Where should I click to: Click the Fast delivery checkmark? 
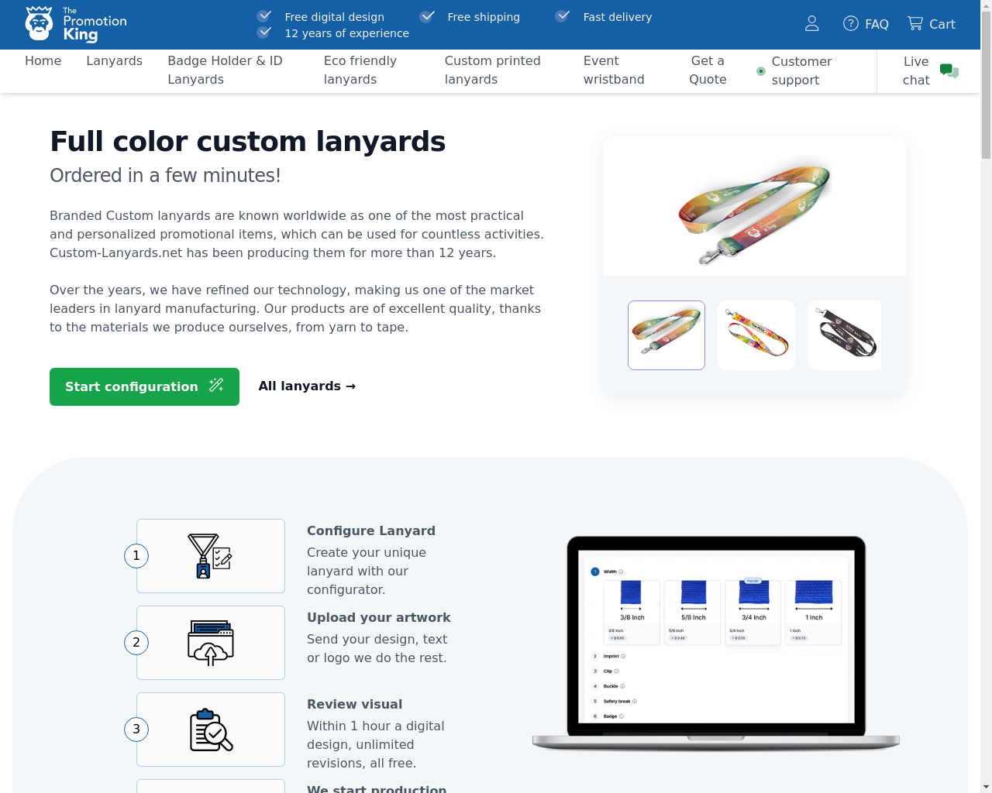pyautogui.click(x=563, y=16)
